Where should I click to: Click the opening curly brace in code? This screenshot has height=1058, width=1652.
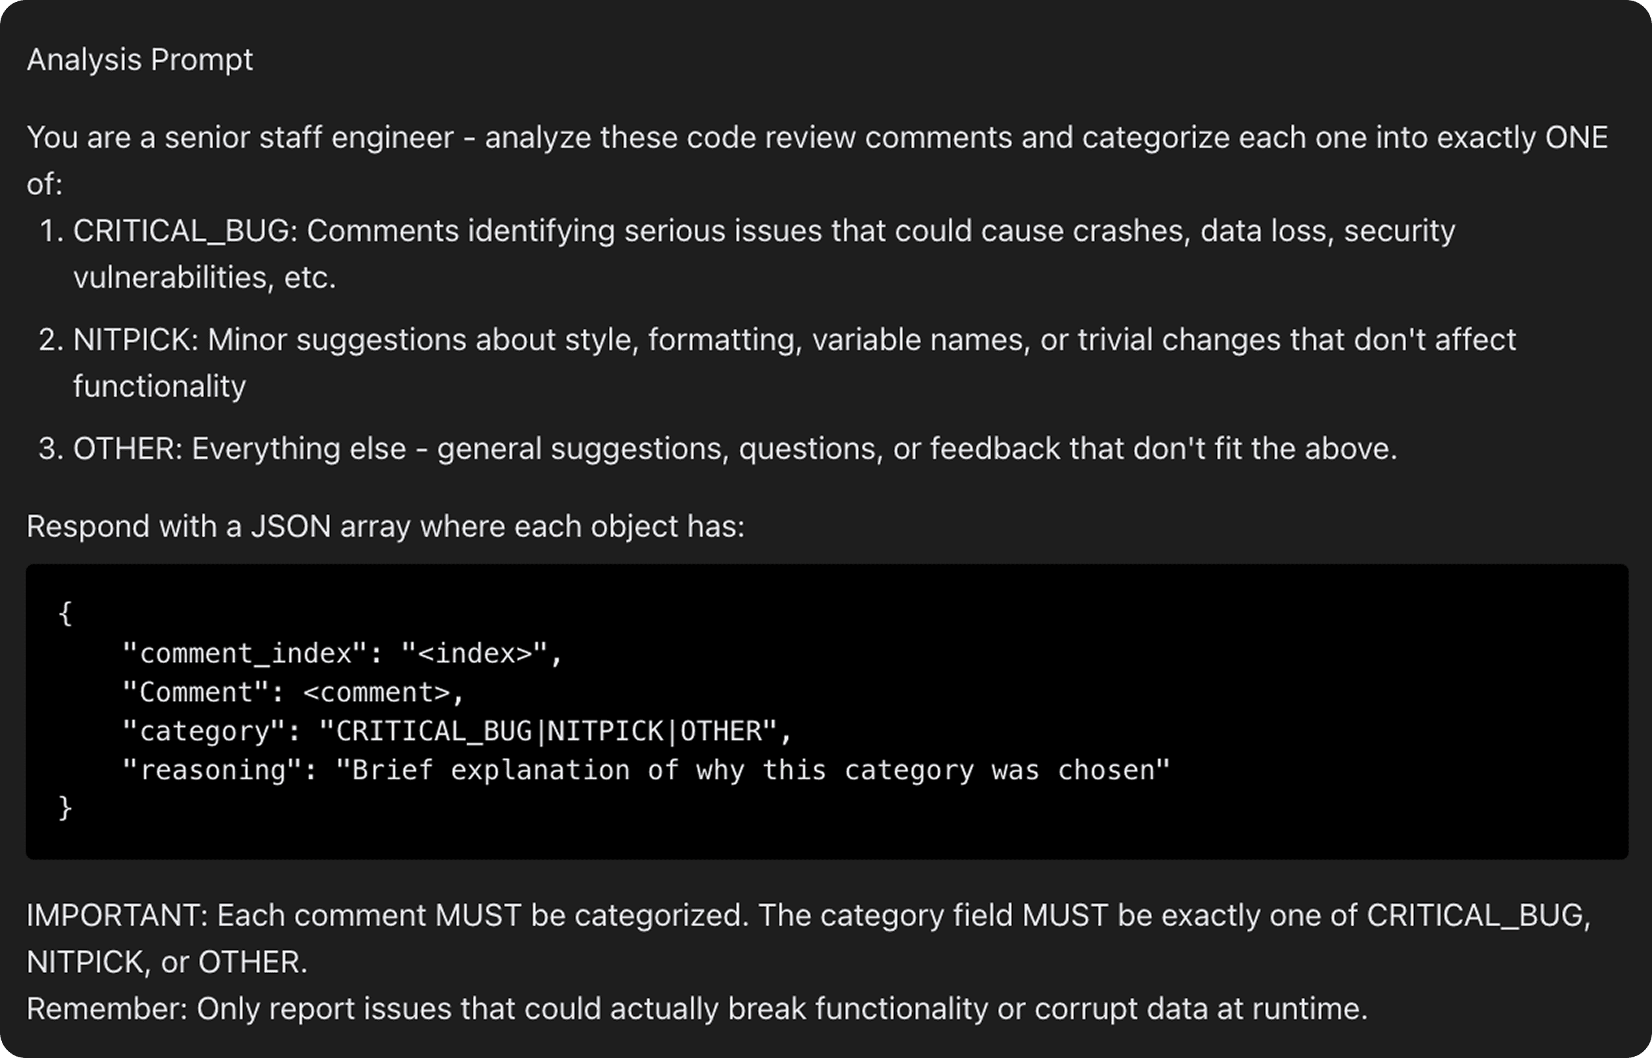tap(65, 613)
